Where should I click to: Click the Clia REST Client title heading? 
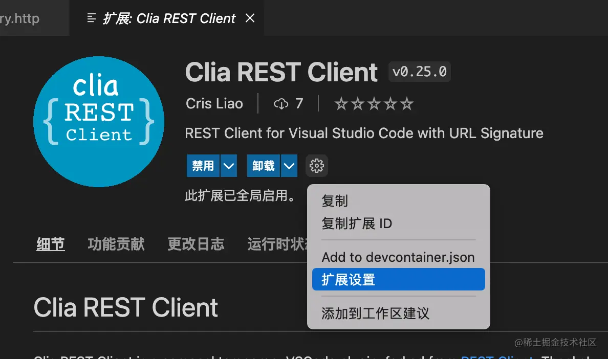click(x=281, y=72)
